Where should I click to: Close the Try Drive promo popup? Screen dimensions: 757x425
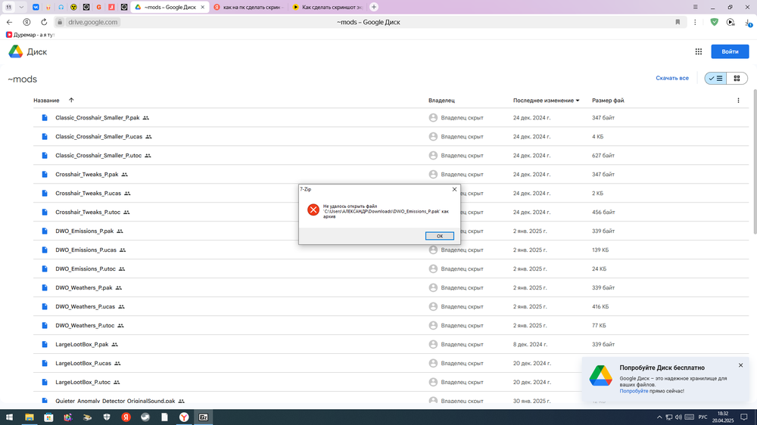740,365
